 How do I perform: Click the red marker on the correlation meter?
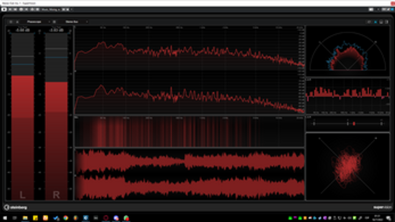tap(354, 124)
